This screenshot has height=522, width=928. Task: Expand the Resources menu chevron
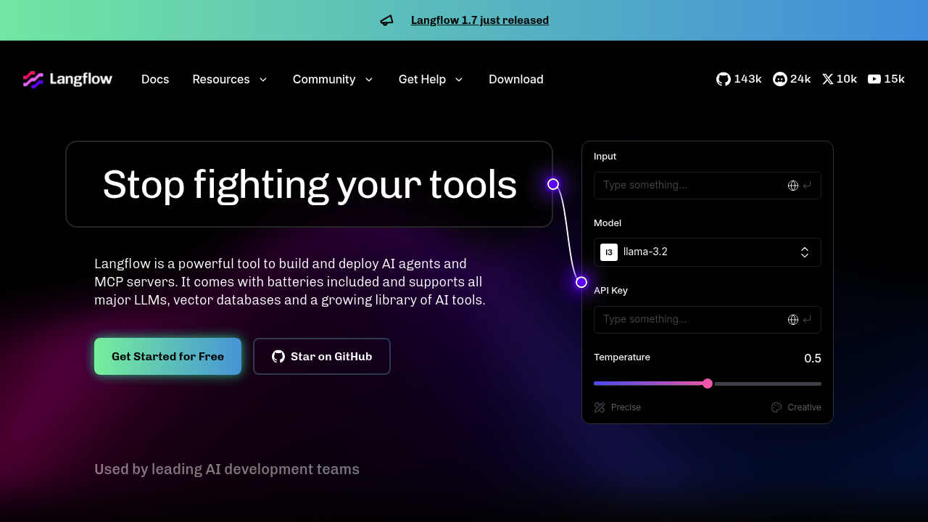point(262,80)
